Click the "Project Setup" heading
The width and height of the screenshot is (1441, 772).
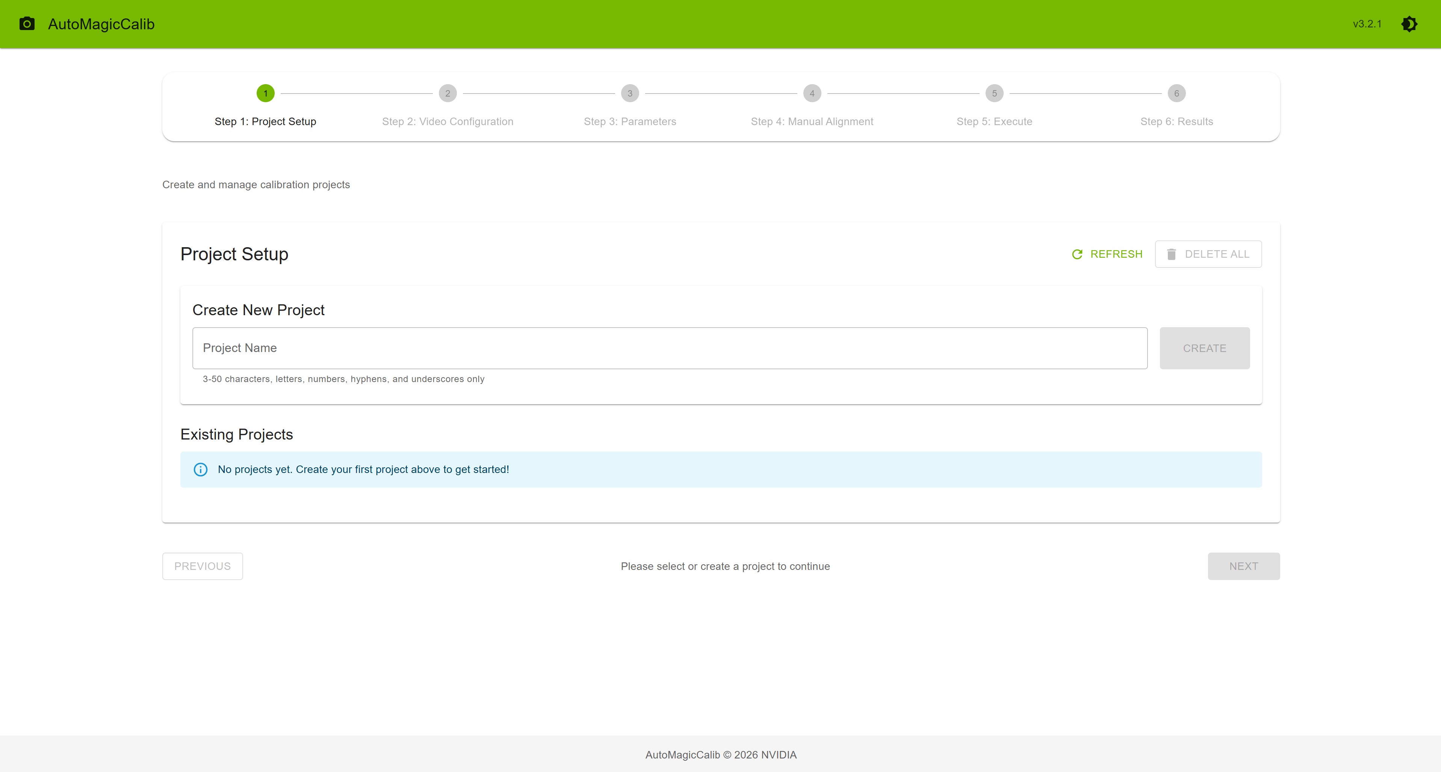pos(234,255)
